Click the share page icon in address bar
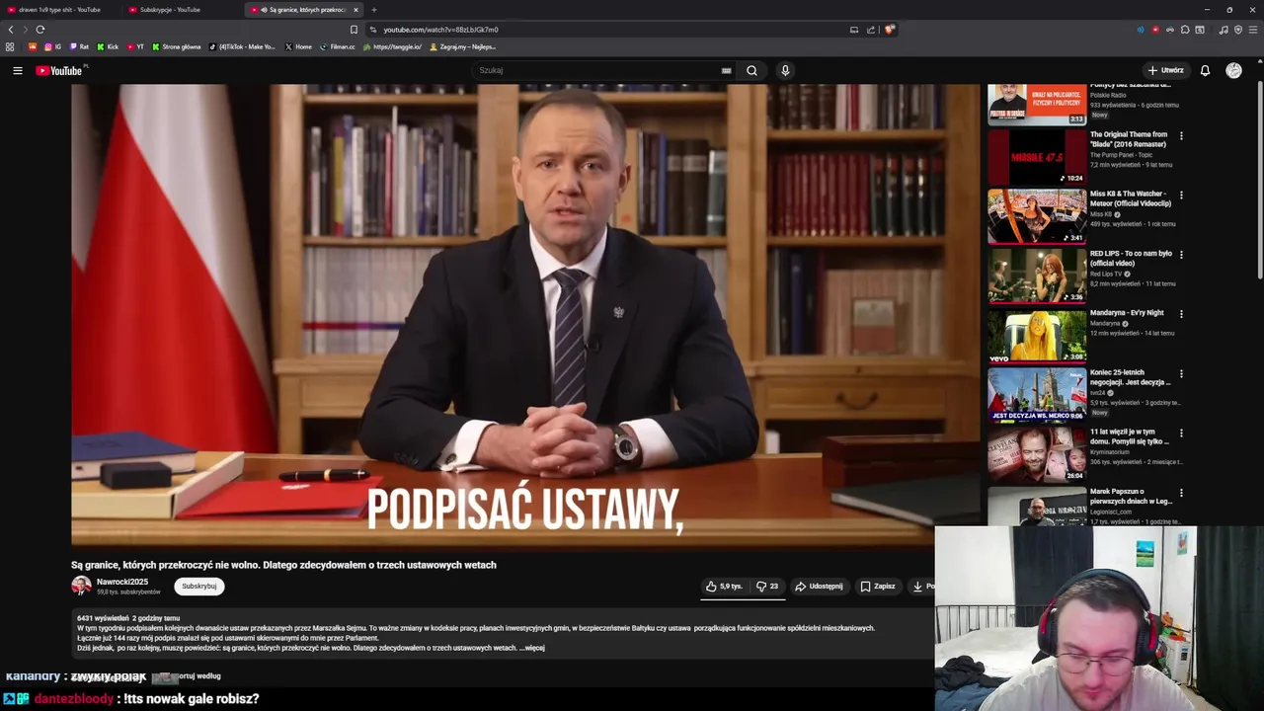This screenshot has width=1264, height=711. tap(871, 30)
